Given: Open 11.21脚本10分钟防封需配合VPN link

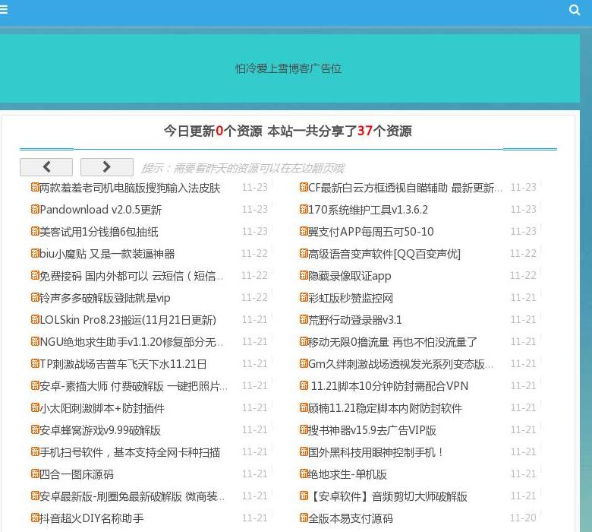Looking at the screenshot, I should [x=389, y=385].
